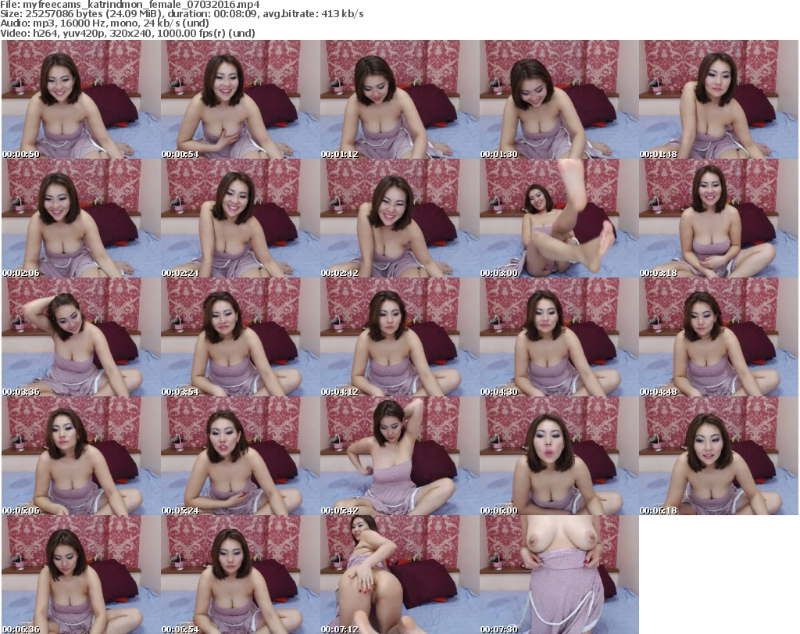Click the thumbnail timestamped 00:05:06
The height and width of the screenshot is (634, 800).
coord(80,456)
